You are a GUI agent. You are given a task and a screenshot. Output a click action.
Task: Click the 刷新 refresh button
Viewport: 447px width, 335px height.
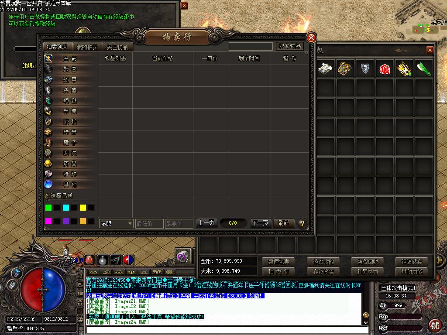click(x=284, y=223)
